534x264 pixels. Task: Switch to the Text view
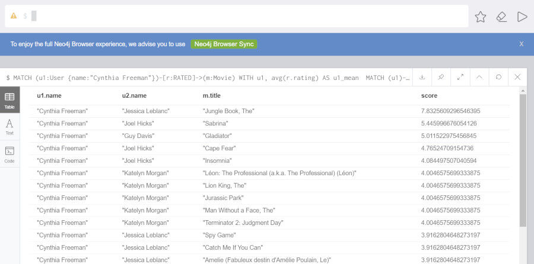(x=9, y=127)
